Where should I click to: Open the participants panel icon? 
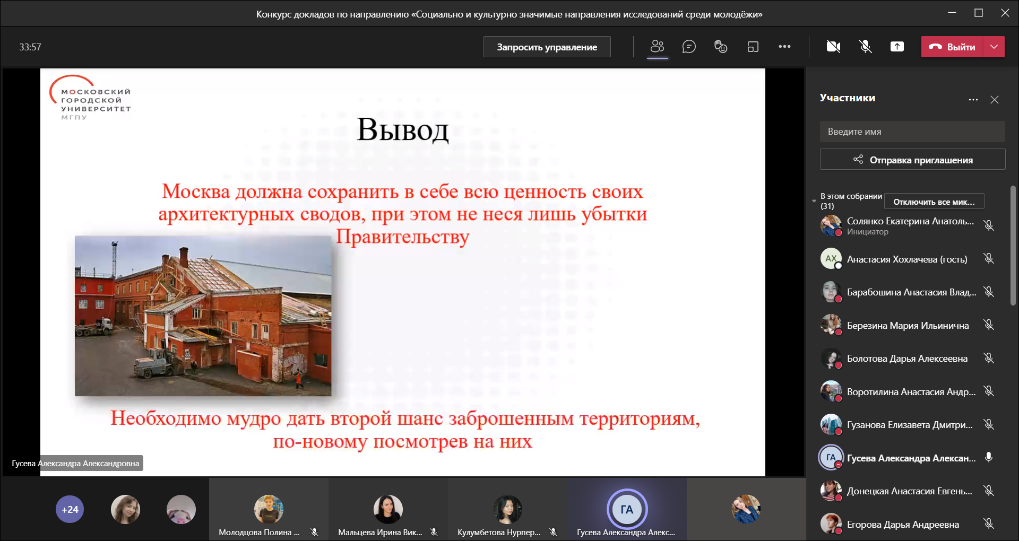tap(657, 47)
